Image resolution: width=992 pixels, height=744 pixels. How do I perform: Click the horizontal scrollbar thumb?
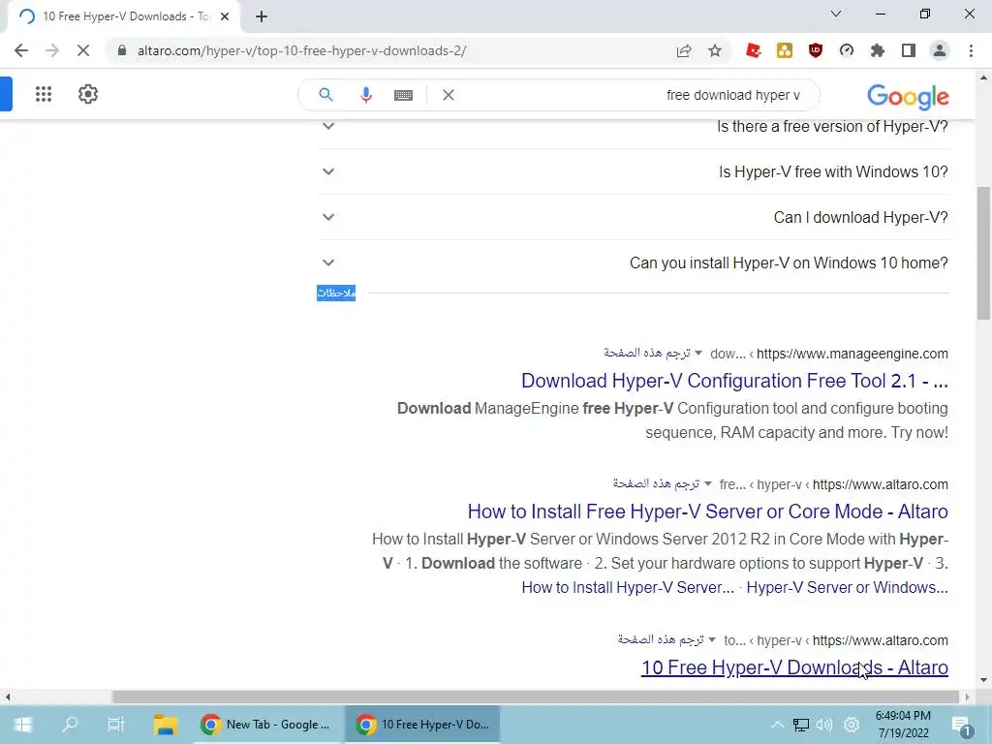click(x=535, y=697)
